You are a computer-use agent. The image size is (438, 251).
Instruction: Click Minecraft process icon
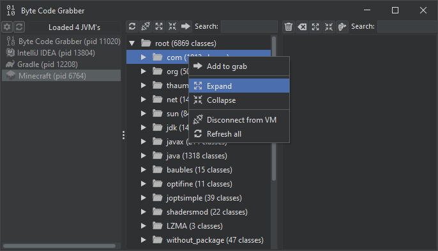coord(11,75)
